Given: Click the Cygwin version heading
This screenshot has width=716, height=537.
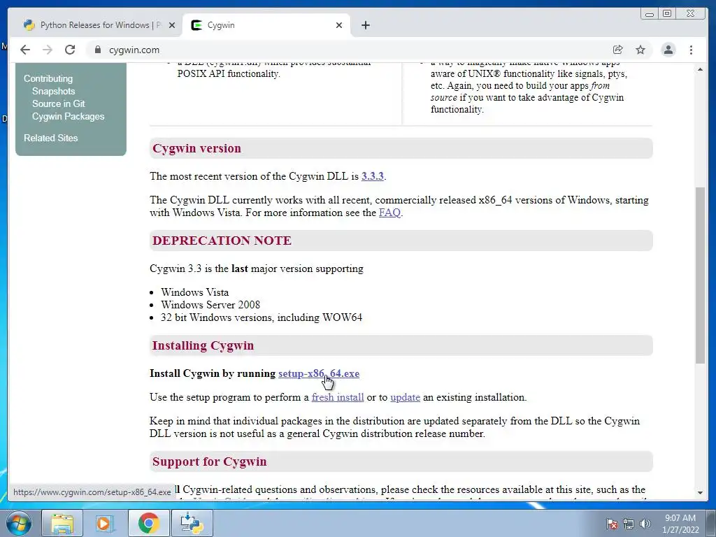Looking at the screenshot, I should (x=196, y=148).
